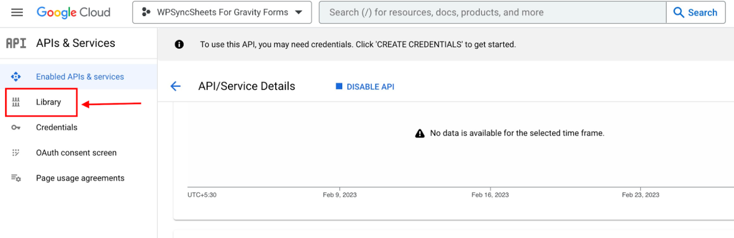Open Page usage agreements page
The image size is (734, 238).
[x=80, y=178]
